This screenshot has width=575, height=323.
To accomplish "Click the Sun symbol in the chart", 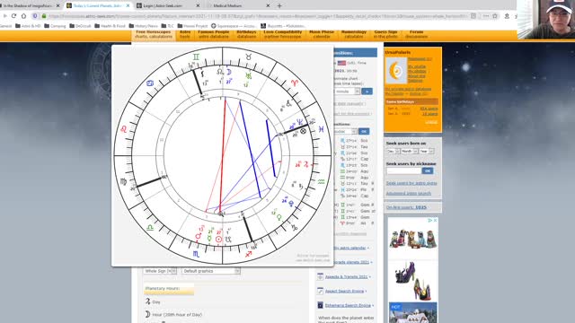I will (219, 240).
